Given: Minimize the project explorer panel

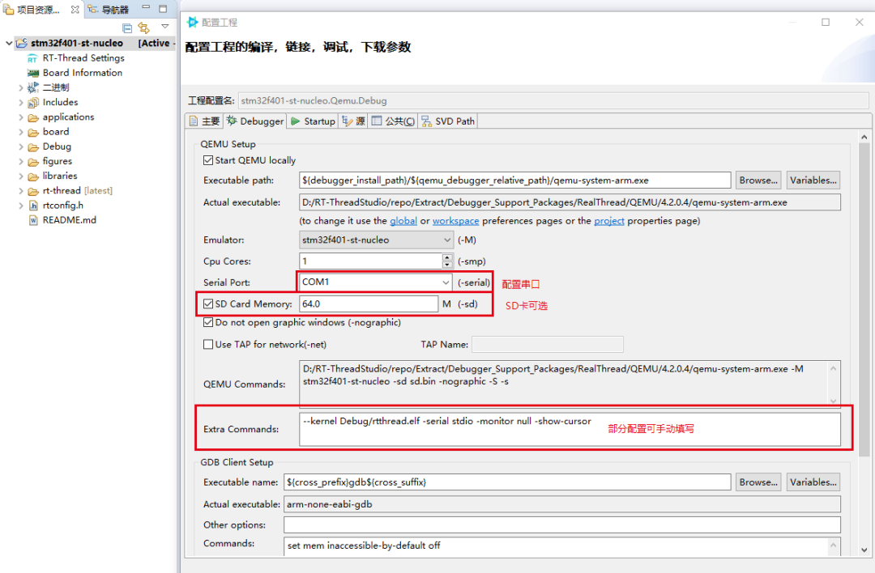Looking at the screenshot, I should (146, 8).
